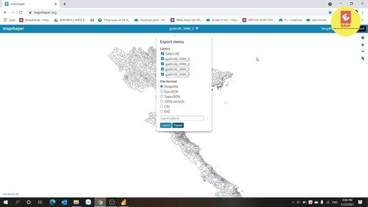This screenshot has width=368, height=207.
Task: Open Microsoft Edge from the taskbar
Action: [52, 202]
